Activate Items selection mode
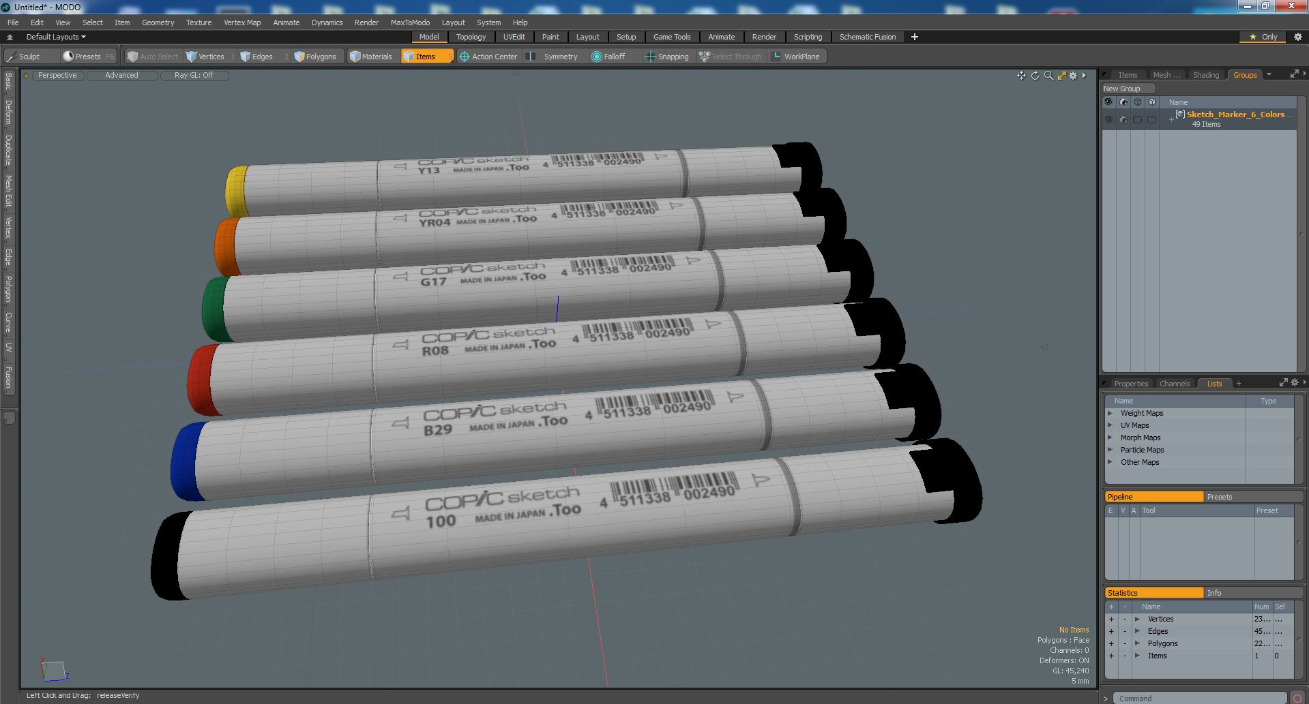 tap(426, 57)
